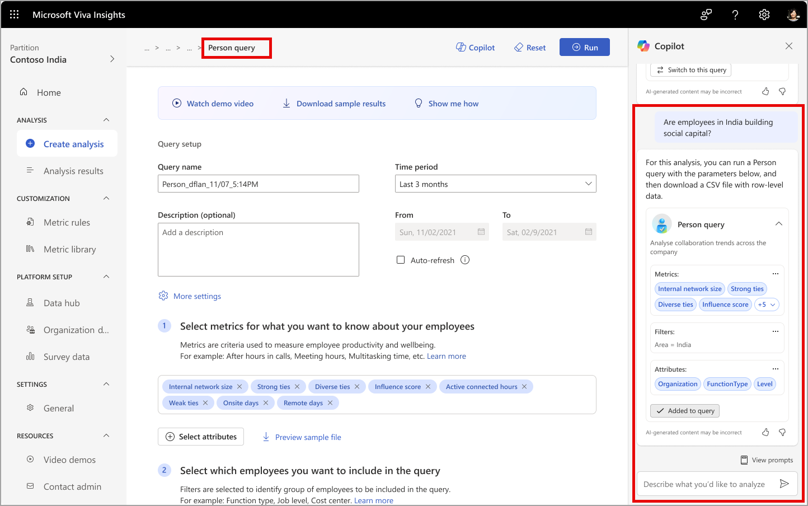Remove Active connected hours metric chip
Viewport: 808px width, 506px height.
524,387
